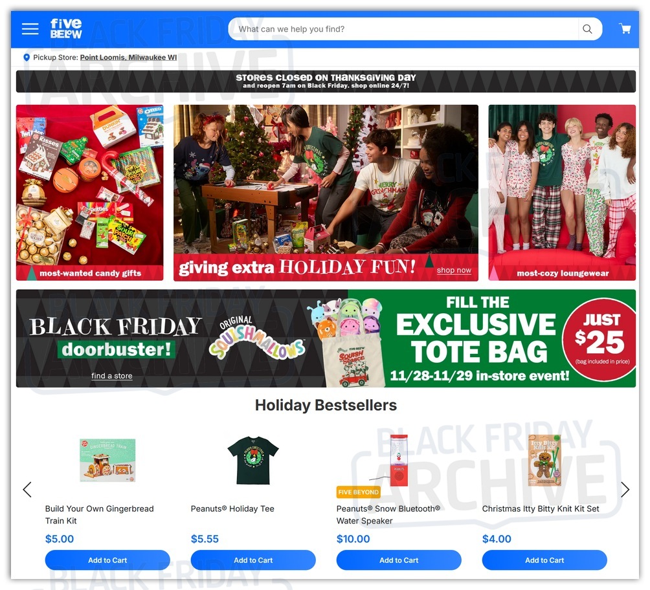This screenshot has height=590, width=650.
Task: Open the shopping cart icon
Action: pos(625,28)
